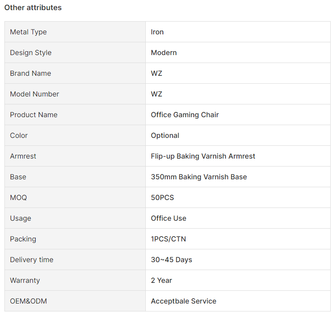Select the 'Design Style' label

click(31, 52)
